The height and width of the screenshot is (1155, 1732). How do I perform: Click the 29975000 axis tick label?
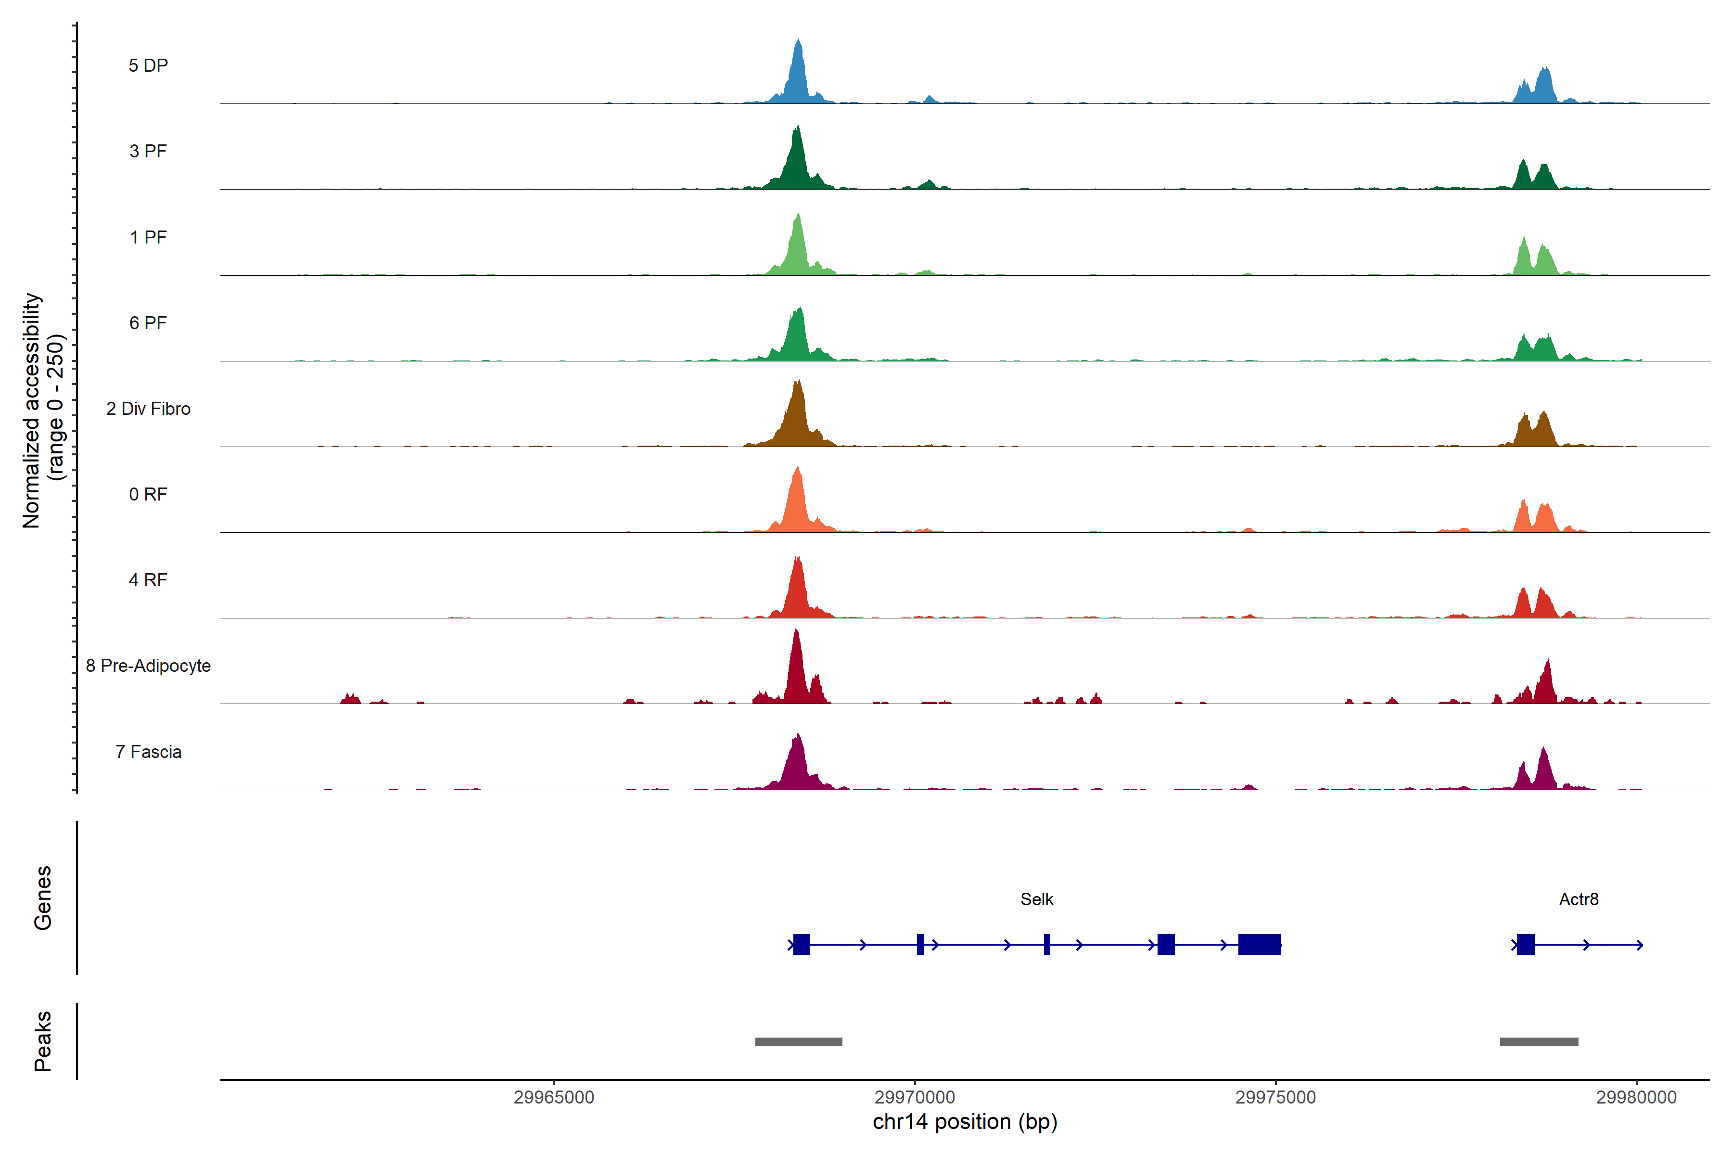(x=1275, y=1097)
